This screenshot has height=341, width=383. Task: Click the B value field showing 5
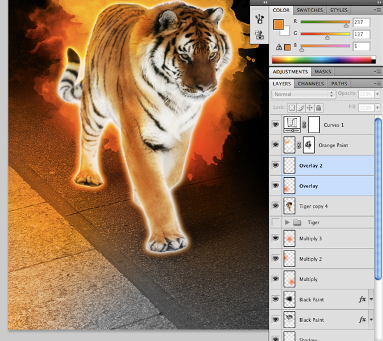tap(361, 46)
